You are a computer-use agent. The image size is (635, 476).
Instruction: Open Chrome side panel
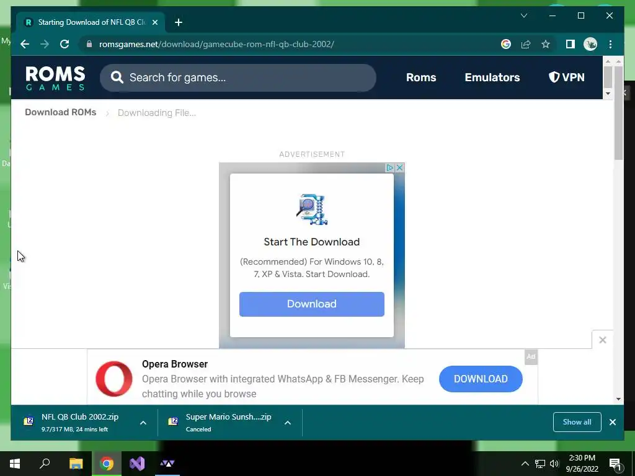(x=571, y=44)
